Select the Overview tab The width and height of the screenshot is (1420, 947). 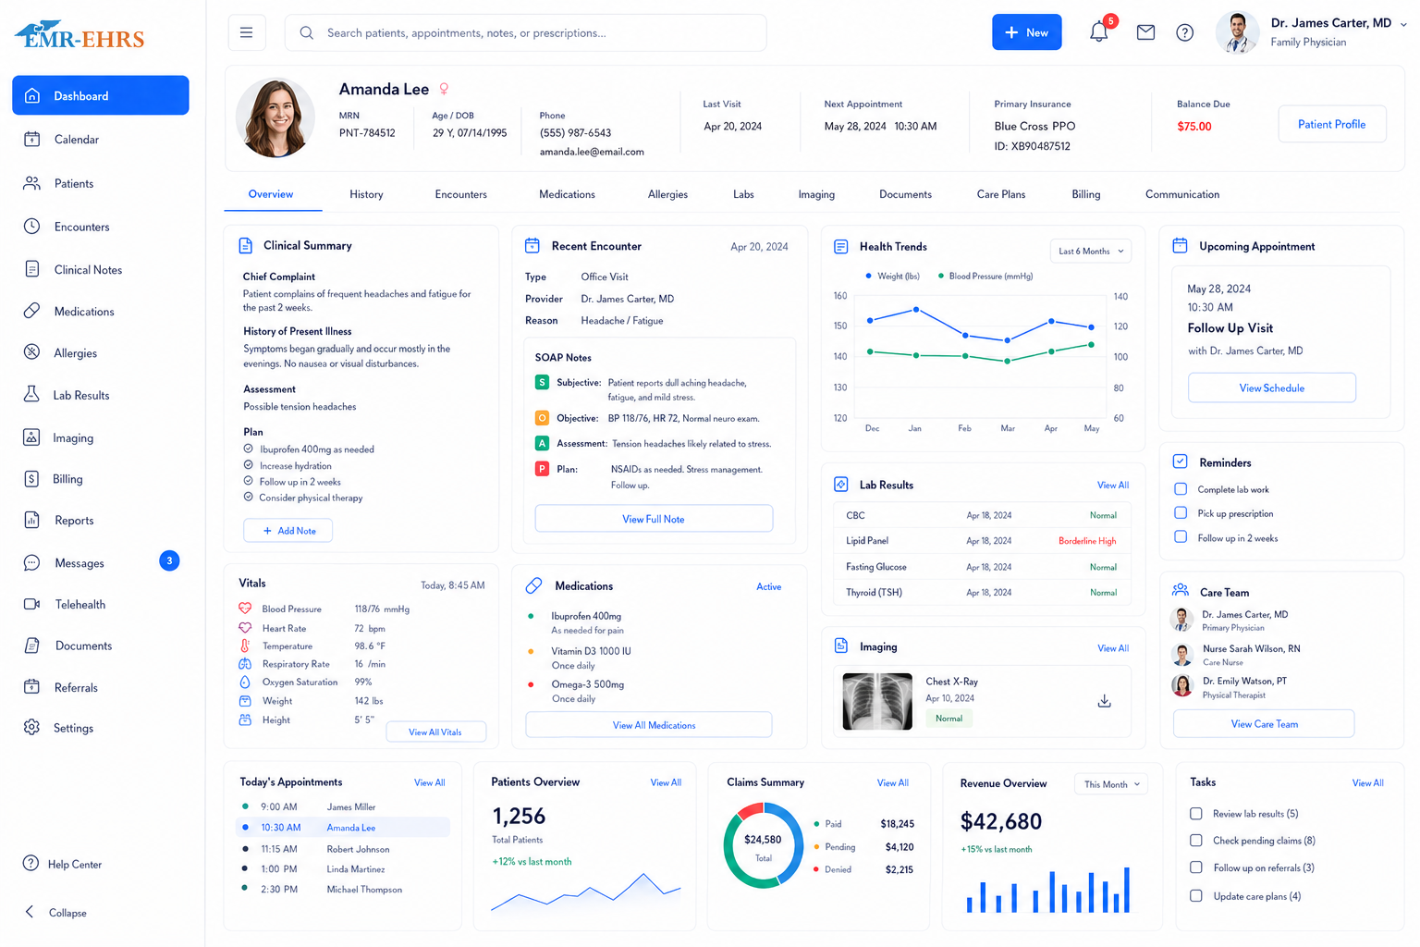(x=271, y=194)
